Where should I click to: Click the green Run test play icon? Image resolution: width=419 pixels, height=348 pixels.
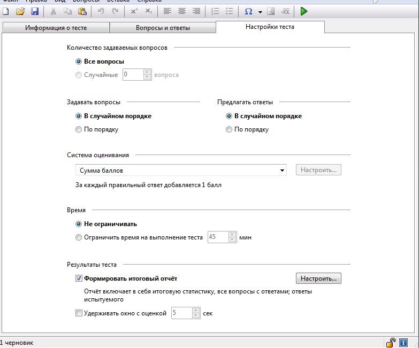coord(304,11)
